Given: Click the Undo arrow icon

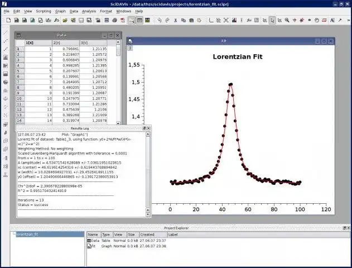Looking at the screenshot, I should tap(159, 20).
